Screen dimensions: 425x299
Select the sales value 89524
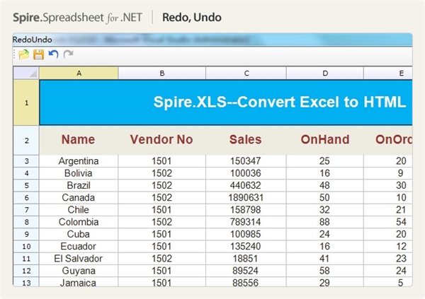[246, 271]
